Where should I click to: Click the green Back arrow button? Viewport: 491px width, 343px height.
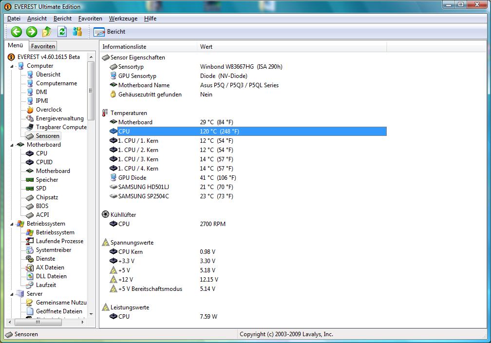[x=17, y=32]
